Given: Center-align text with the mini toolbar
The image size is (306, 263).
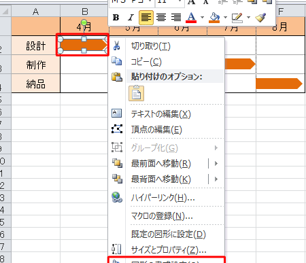Looking at the screenshot, I should point(161,18).
